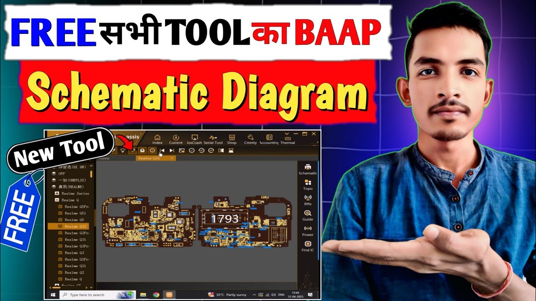Expand the toolbar chevron above the keyboard icon
The height and width of the screenshot is (301, 536).
[x=287, y=133]
